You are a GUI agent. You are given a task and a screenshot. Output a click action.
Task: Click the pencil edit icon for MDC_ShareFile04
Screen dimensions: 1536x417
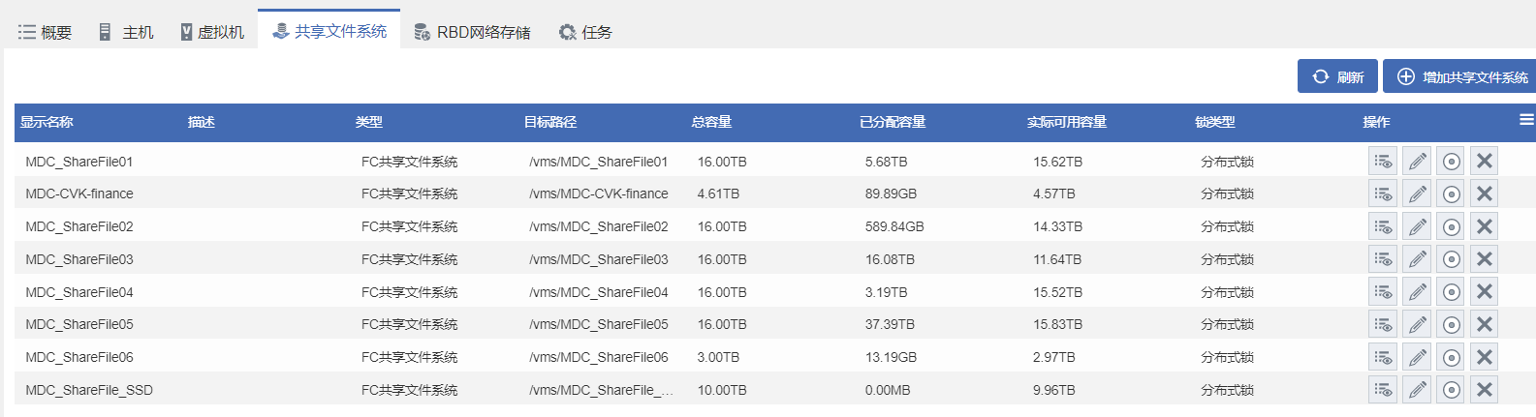[1417, 292]
